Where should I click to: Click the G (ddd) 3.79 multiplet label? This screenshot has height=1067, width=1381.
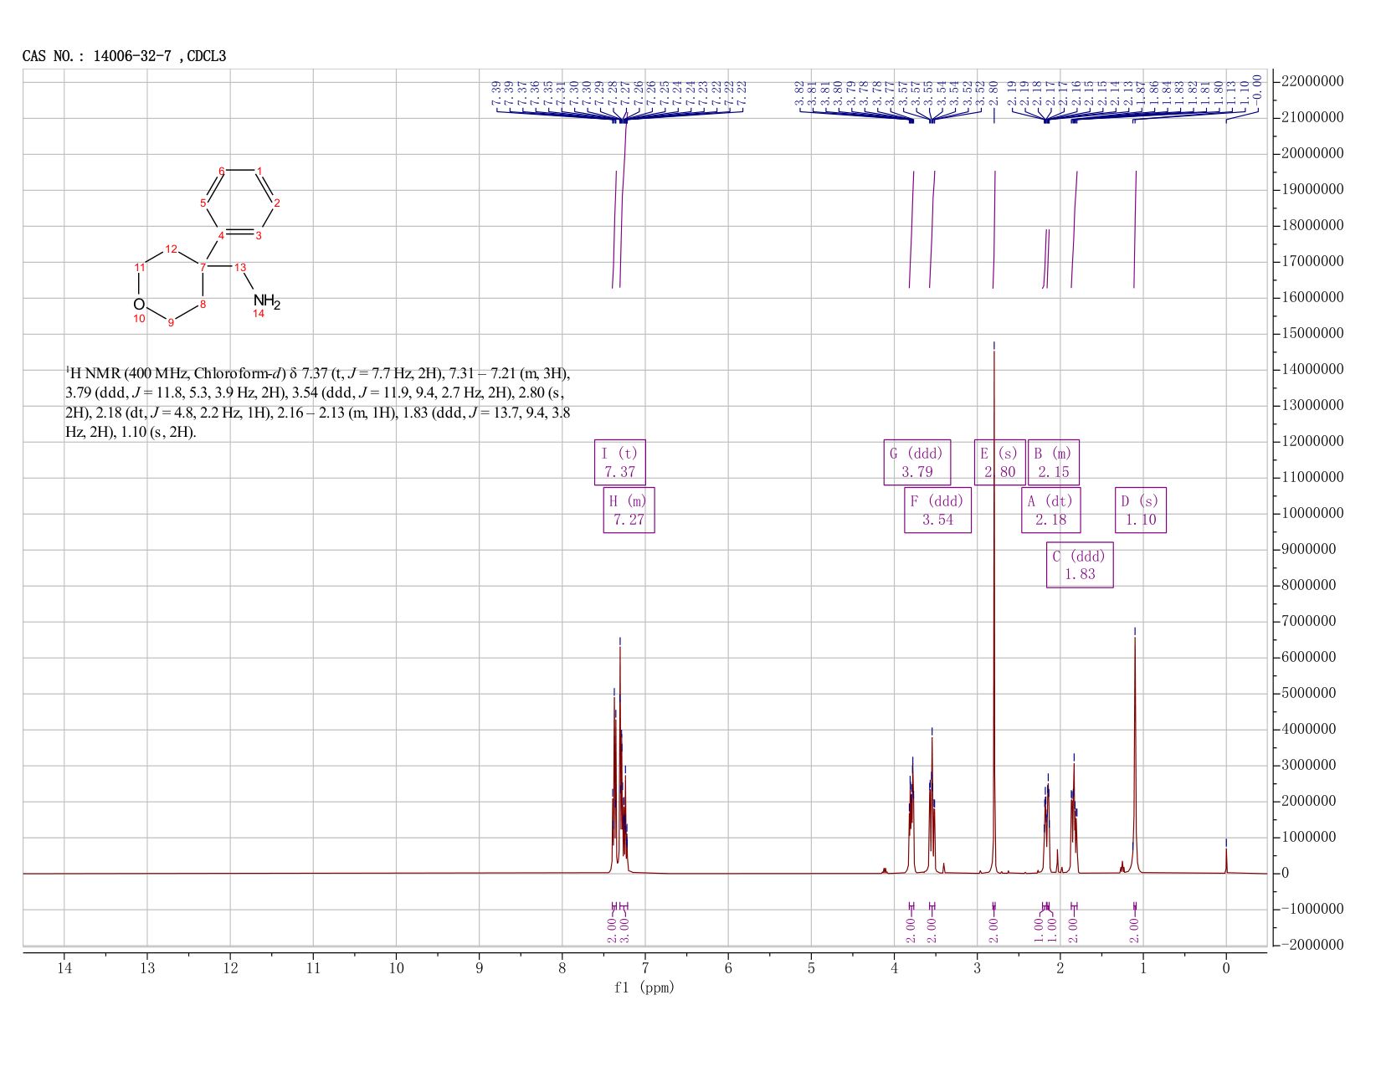pos(917,462)
